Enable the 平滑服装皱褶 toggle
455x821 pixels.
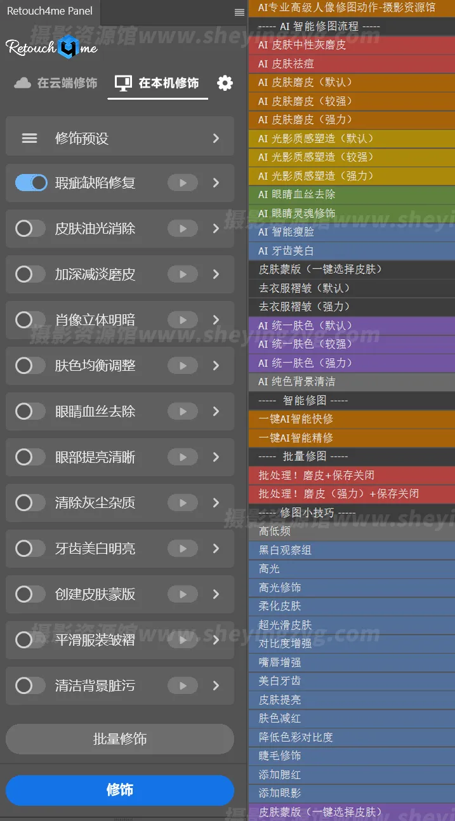(x=31, y=640)
